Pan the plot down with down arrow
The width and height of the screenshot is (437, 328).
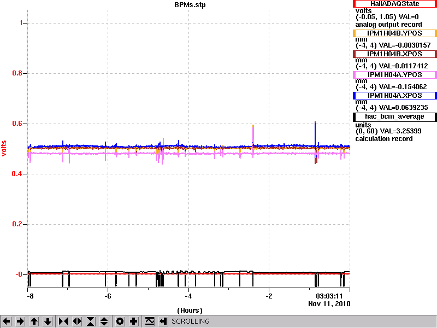48,321
